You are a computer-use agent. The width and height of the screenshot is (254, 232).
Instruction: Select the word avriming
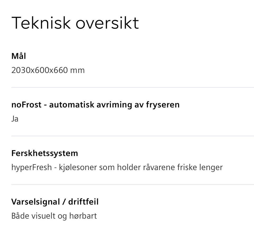[x=114, y=105]
